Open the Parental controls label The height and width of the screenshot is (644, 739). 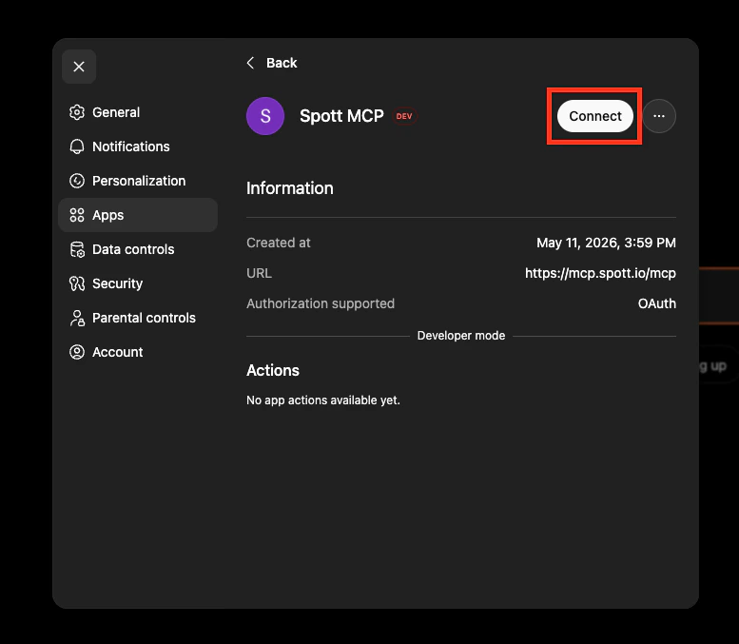(x=144, y=318)
